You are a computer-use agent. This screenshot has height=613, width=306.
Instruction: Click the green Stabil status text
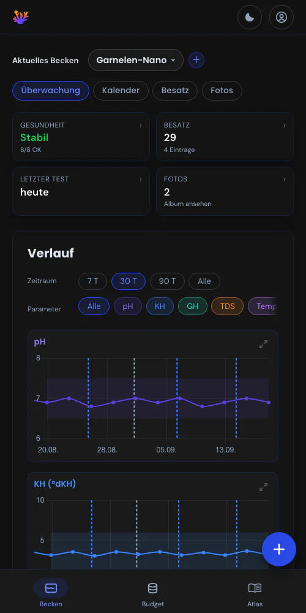(34, 137)
